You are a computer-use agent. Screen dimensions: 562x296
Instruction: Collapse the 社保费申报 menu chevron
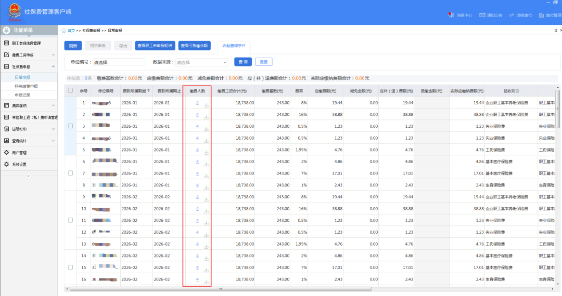(x=53, y=66)
